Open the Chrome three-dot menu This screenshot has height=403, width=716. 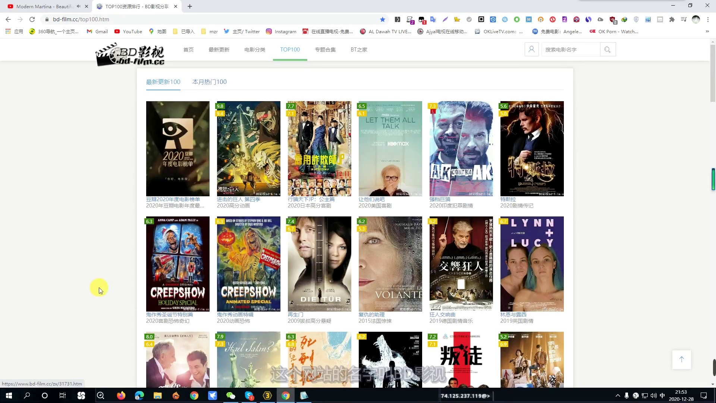708,19
